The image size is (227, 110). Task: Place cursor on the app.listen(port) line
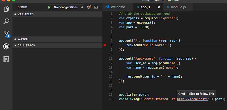coord(134,94)
